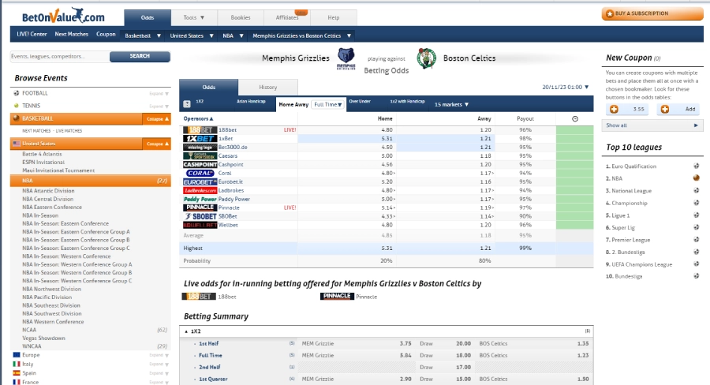The width and height of the screenshot is (710, 385).
Task: Expand the TENNIS events section
Action: (159, 106)
